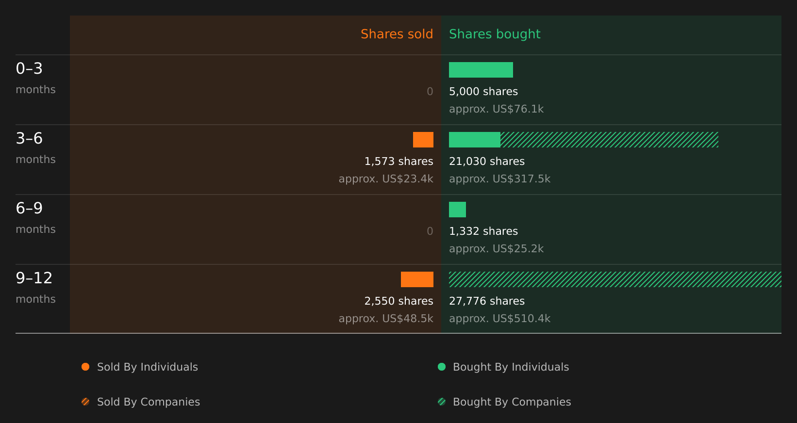
Task: Click the striped green bar for 3–6 months
Action: coord(609,140)
